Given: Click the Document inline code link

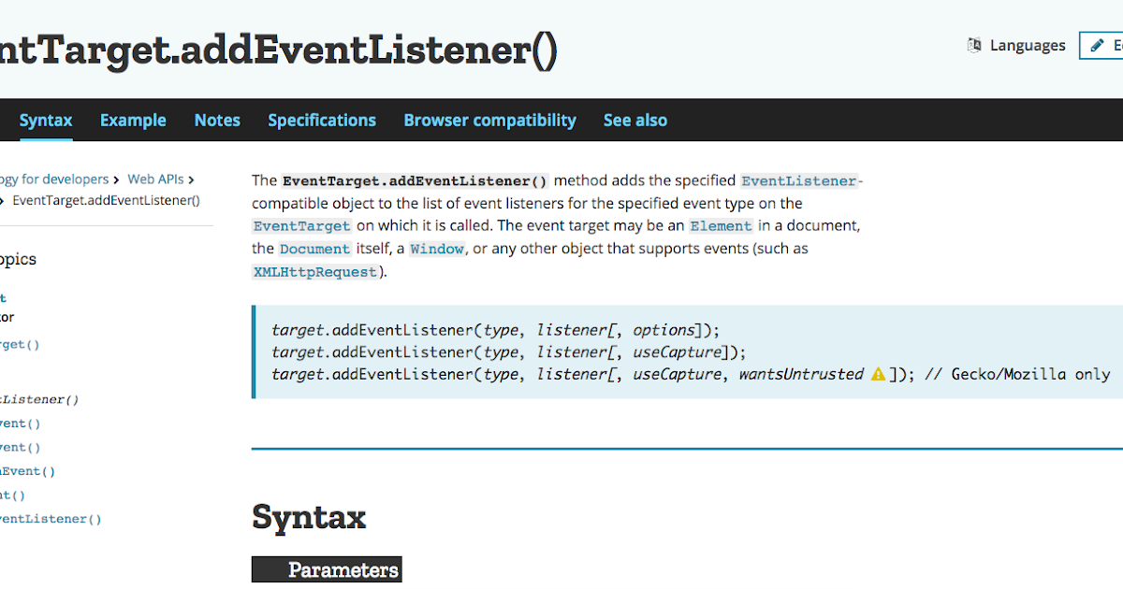Looking at the screenshot, I should [314, 248].
